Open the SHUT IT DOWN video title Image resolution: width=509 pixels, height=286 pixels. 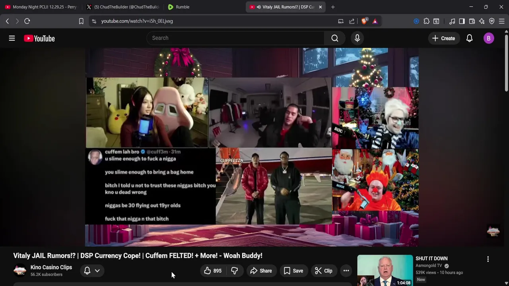(431, 259)
